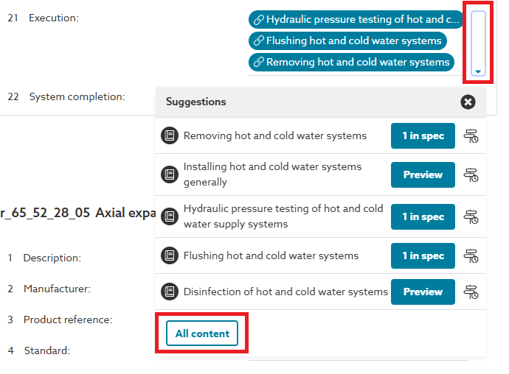509x374 pixels.
Task: Click the All content button
Action: (202, 334)
